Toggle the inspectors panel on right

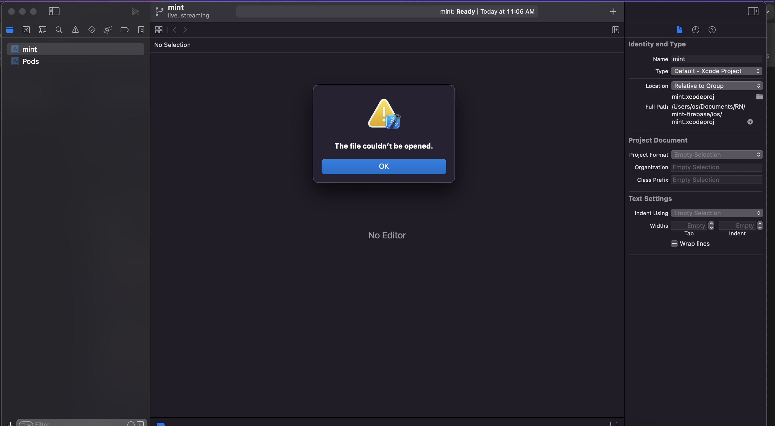pos(753,11)
